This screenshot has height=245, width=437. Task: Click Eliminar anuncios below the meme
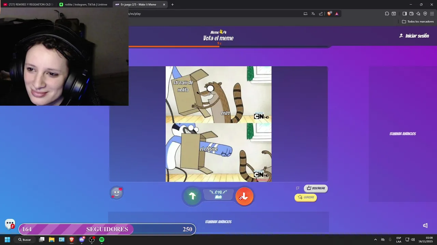[x=218, y=222]
